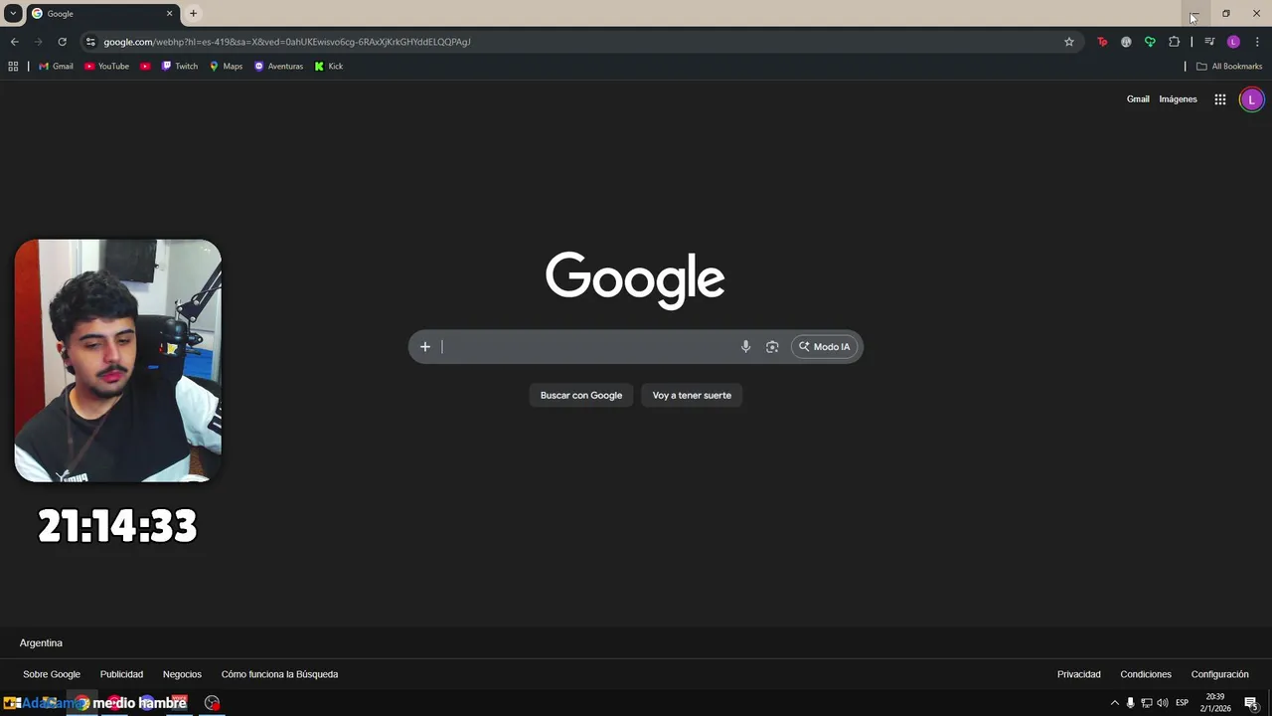The width and height of the screenshot is (1272, 716).
Task: Open Sobre Google footer link
Action: coord(52,674)
